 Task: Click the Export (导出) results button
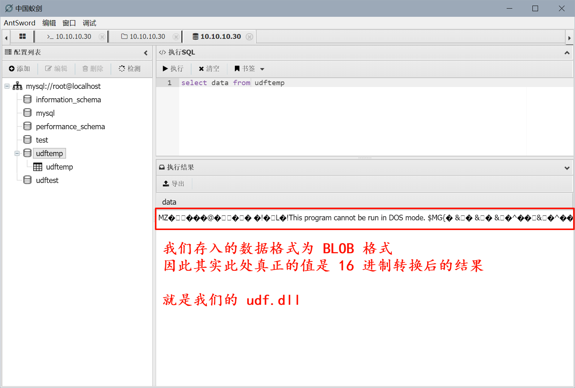coord(174,184)
